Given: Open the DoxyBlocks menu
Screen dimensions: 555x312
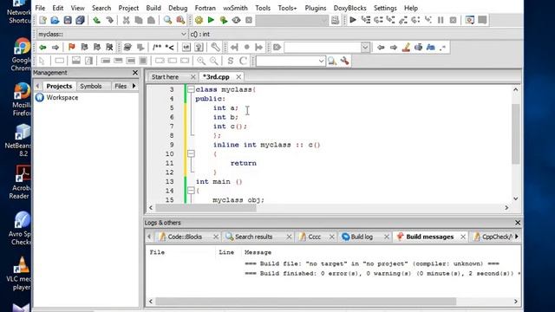Looking at the screenshot, I should pos(349,8).
